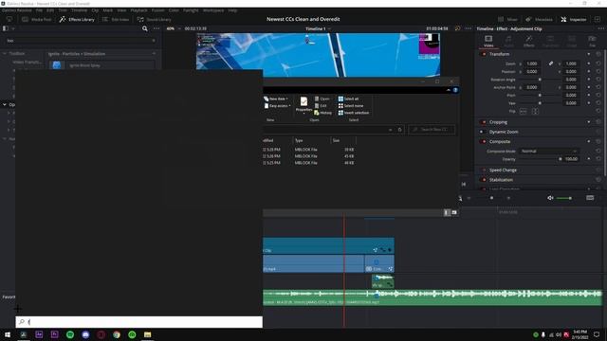This screenshot has width=607, height=341.
Task: Open Inspector options three-dot menu
Action: point(600,28)
